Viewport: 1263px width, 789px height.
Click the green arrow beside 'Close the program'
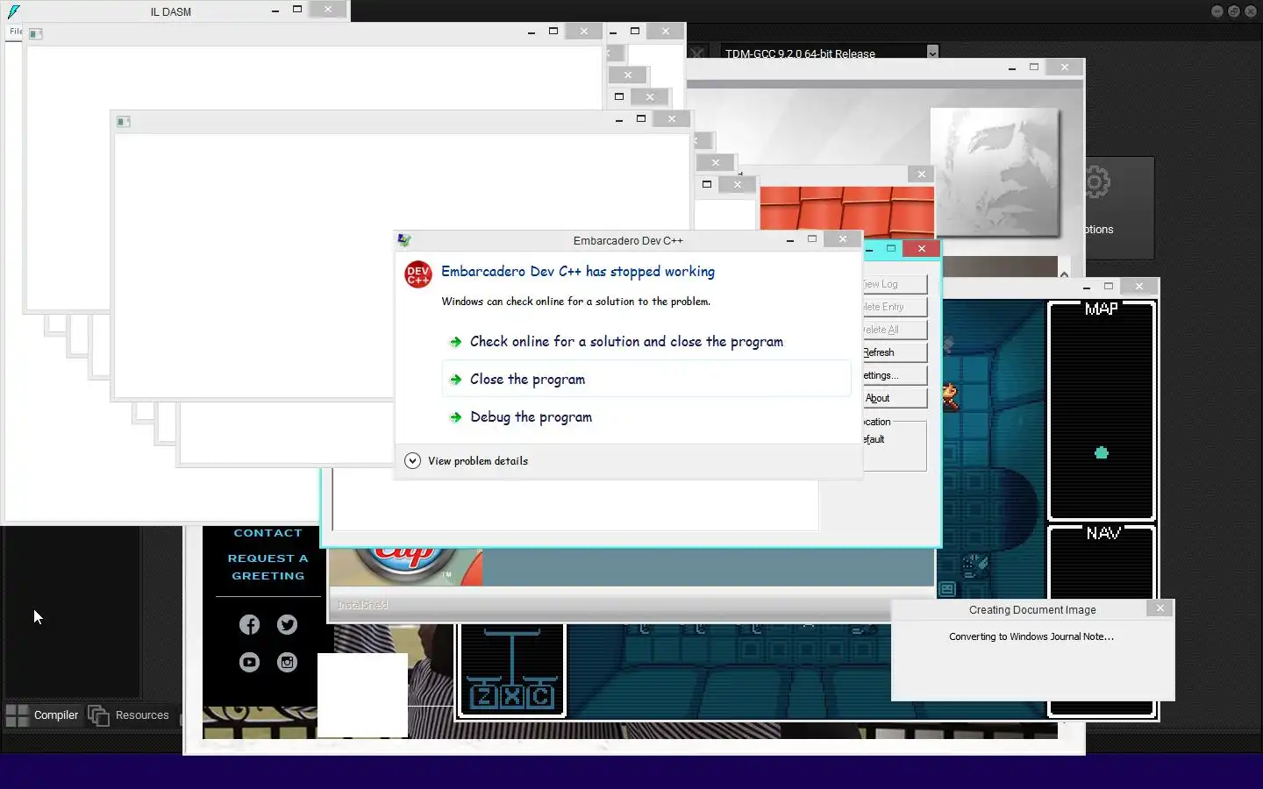point(455,380)
